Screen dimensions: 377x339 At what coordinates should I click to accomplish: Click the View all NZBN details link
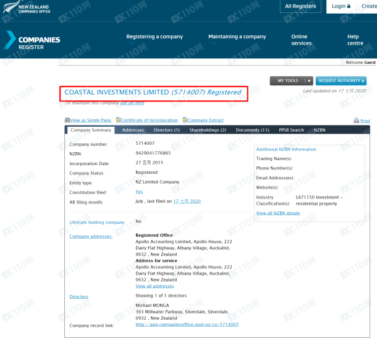pos(278,213)
